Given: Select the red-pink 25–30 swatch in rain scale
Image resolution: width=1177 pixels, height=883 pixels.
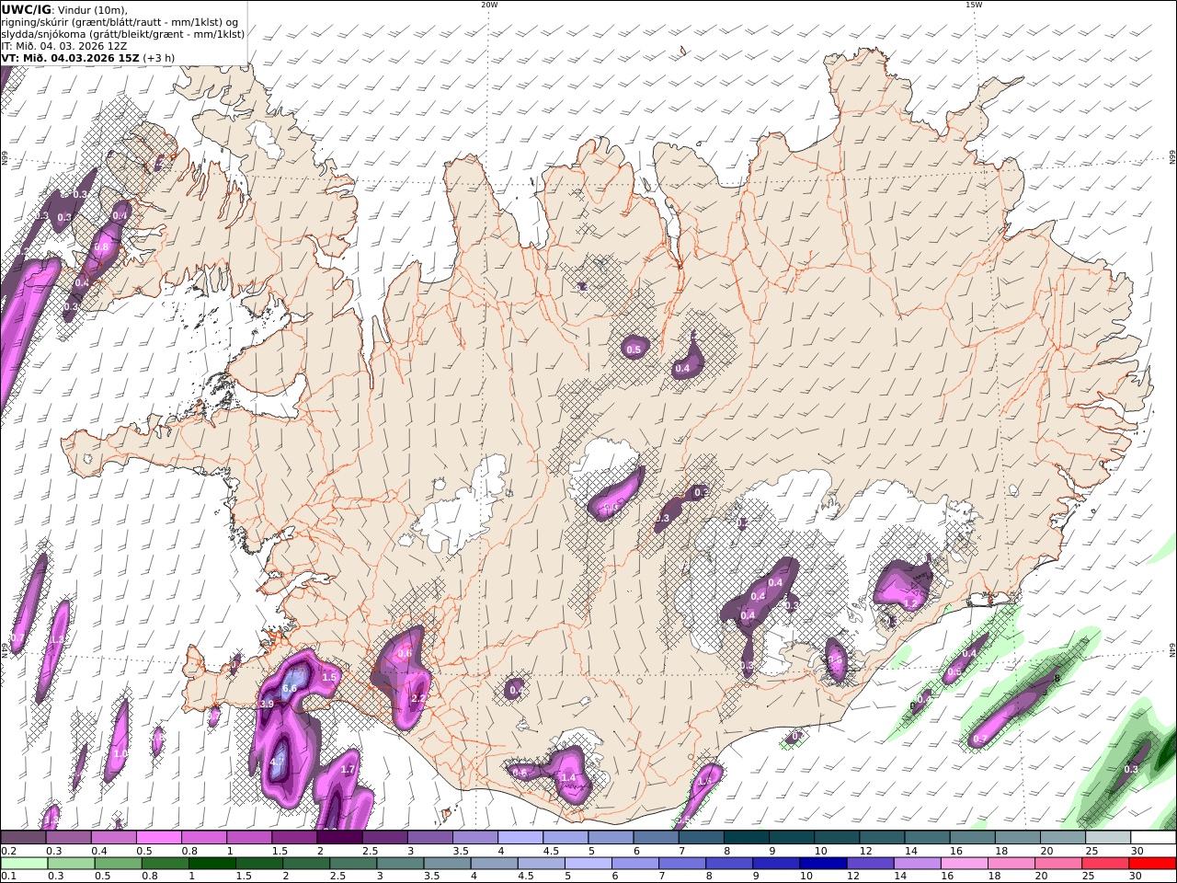Looking at the screenshot, I should (x=1104, y=864).
